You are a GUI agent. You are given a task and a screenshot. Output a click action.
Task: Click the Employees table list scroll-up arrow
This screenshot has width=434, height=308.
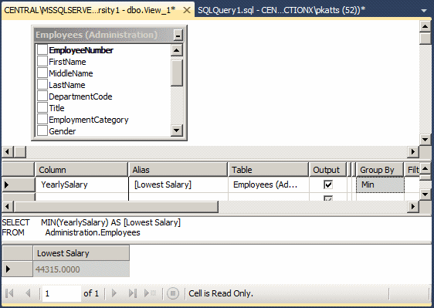click(177, 50)
